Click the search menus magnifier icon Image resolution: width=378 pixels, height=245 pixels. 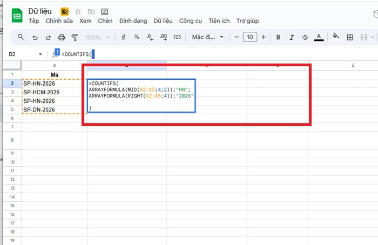(21, 37)
